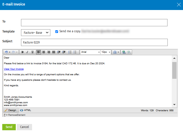
Task: Click the 'Words: 129' counter
Action: [x=147, y=110]
